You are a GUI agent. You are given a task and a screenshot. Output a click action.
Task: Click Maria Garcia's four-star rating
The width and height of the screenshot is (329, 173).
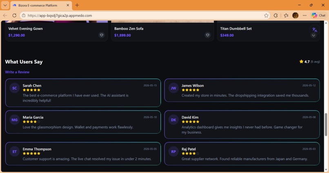pos(31,122)
